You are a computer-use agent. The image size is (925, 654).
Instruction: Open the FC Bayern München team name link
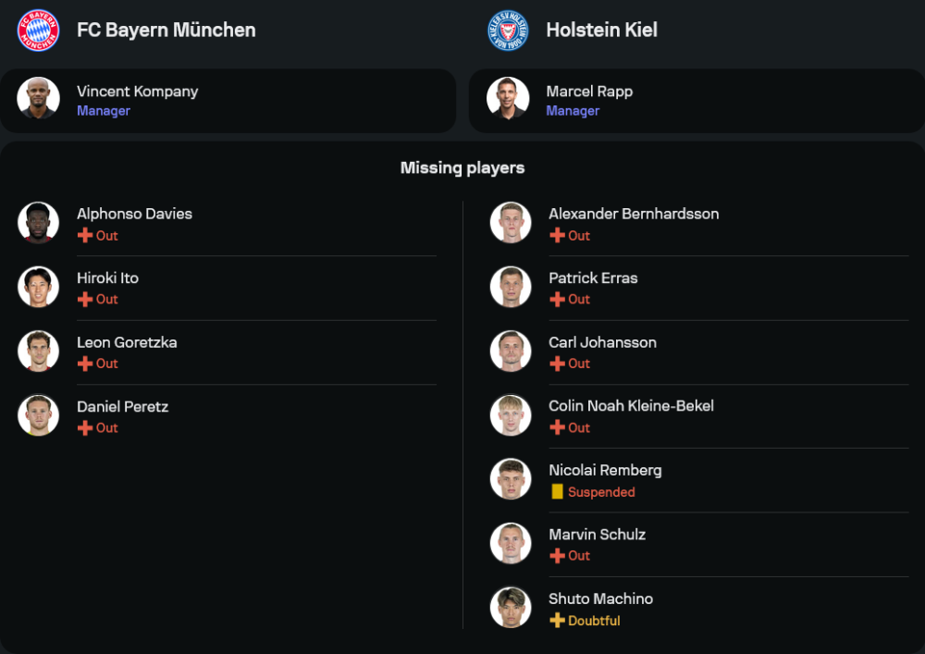tap(166, 31)
